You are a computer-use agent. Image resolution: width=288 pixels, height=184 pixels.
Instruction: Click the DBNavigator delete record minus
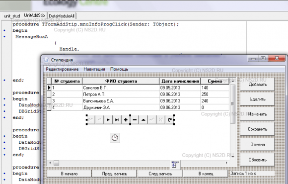[x=135, y=120]
